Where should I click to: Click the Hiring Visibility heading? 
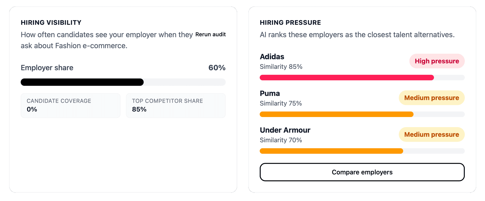click(x=51, y=23)
